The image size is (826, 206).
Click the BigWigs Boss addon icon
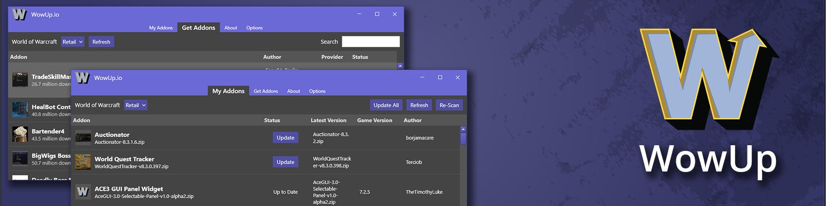(20, 158)
